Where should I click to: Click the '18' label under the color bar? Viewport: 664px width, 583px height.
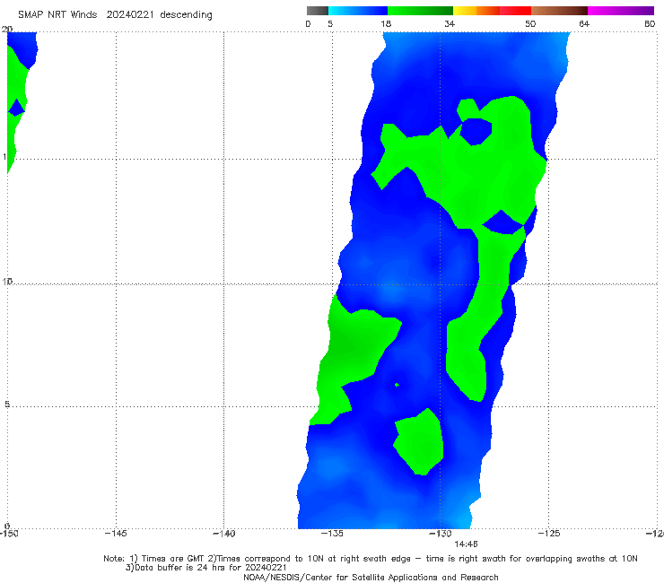(386, 23)
